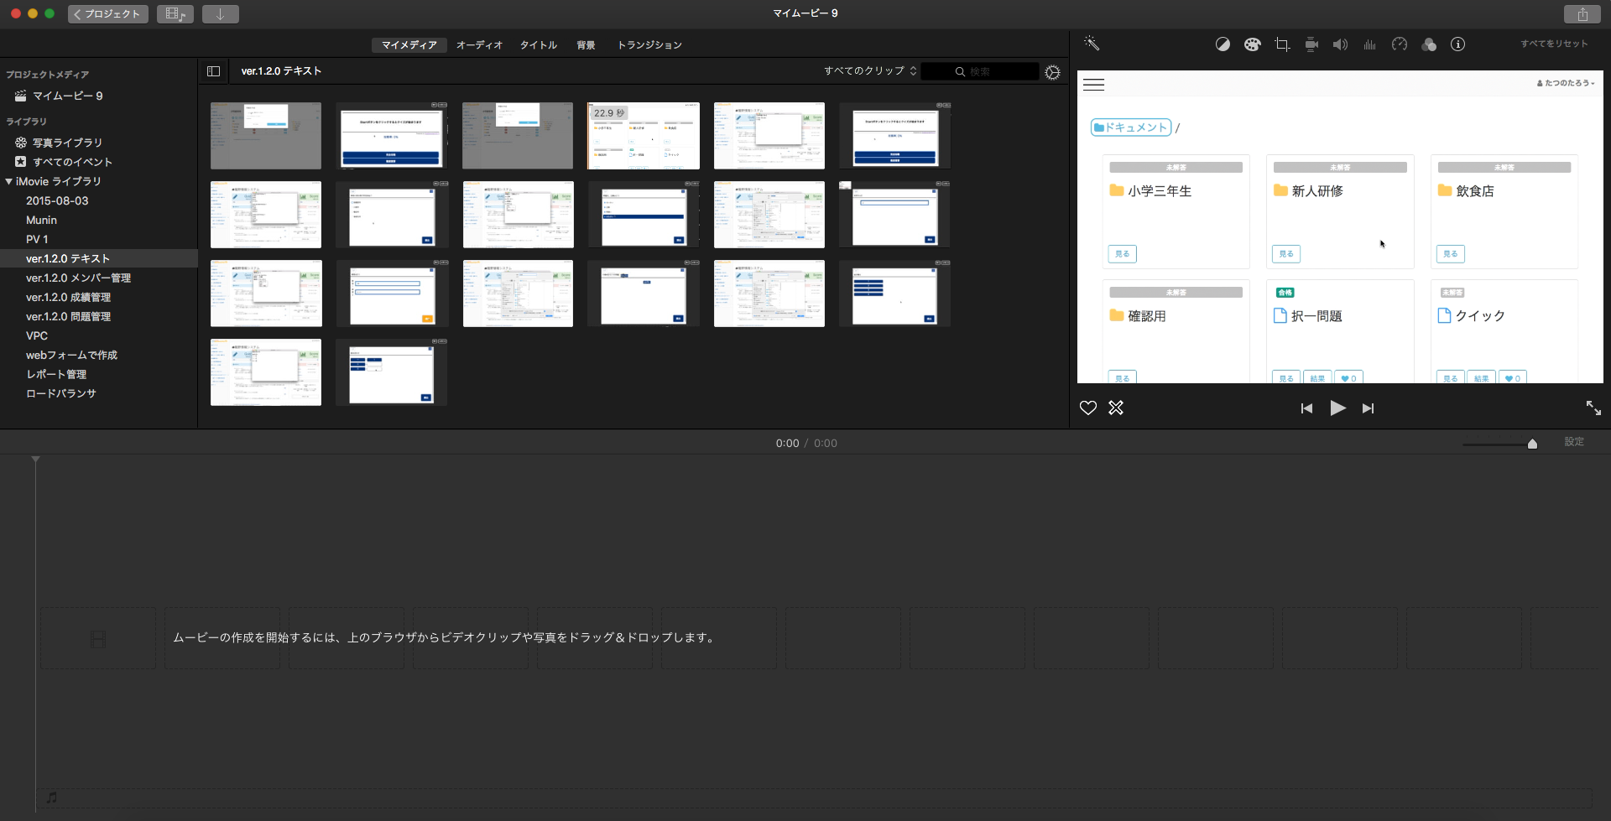Click the magic wand auto-enhance icon

click(x=1091, y=44)
